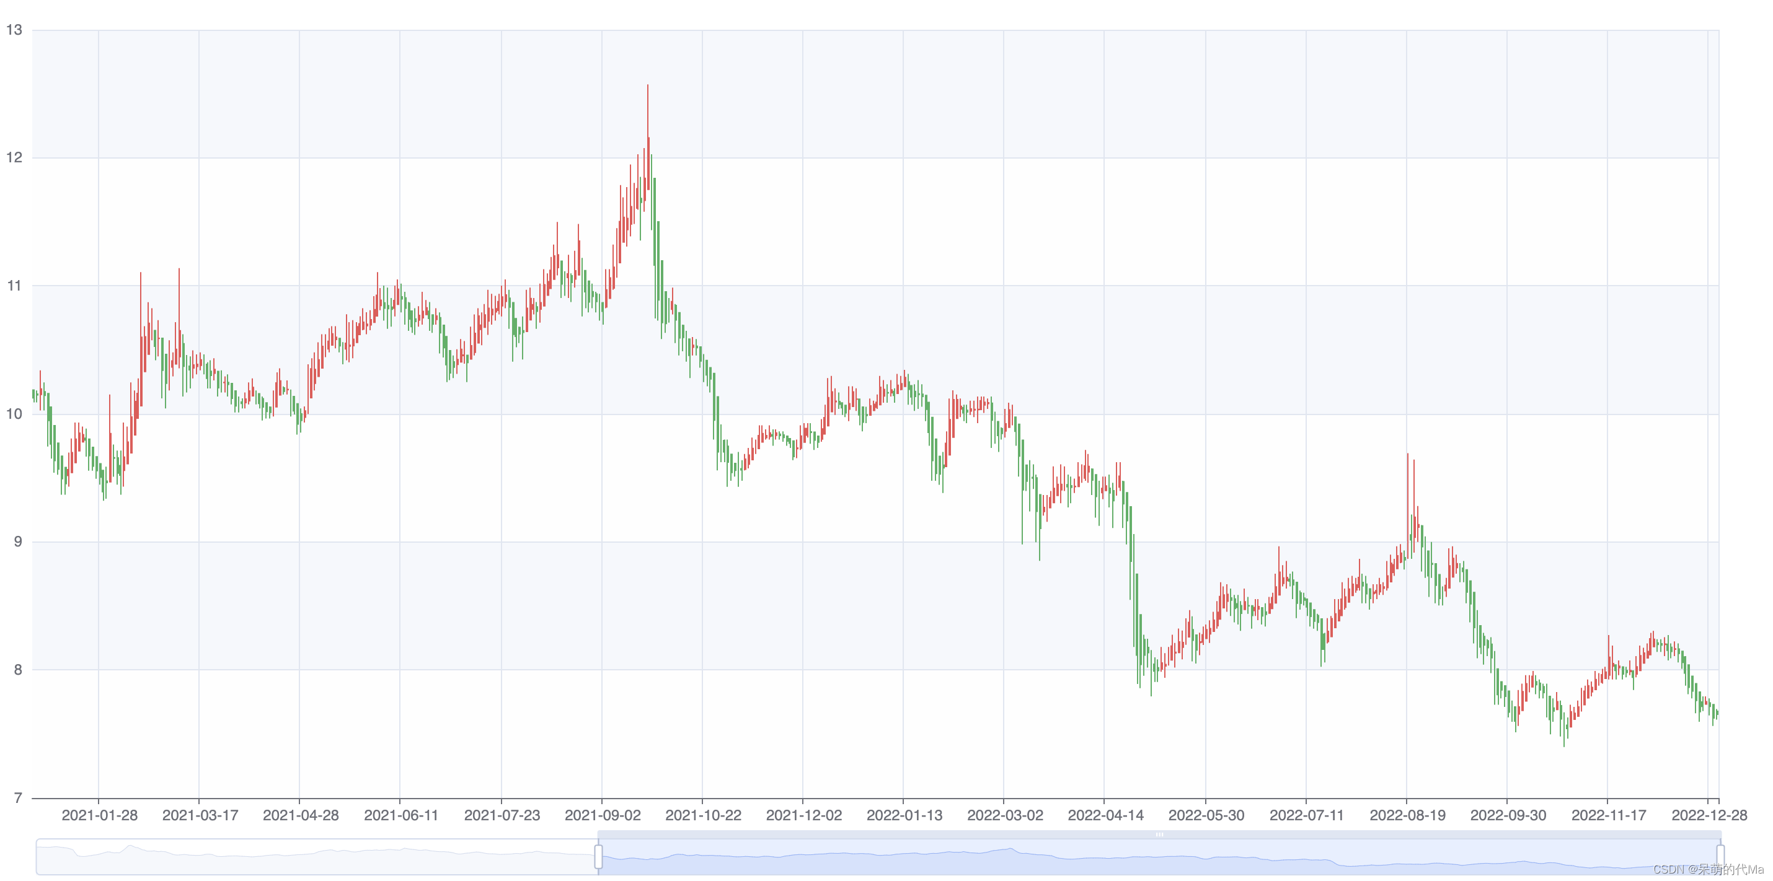Viewport: 1773px width, 881px height.
Task: Click the y-axis value 7
Action: 18,798
